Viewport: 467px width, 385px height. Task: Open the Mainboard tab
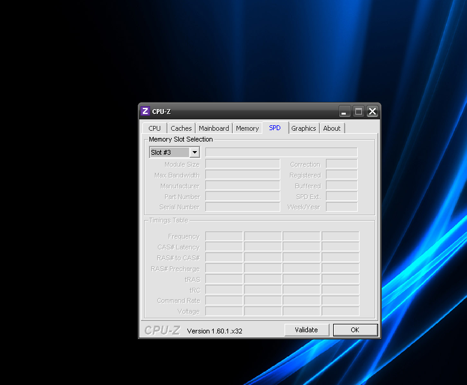tap(214, 128)
